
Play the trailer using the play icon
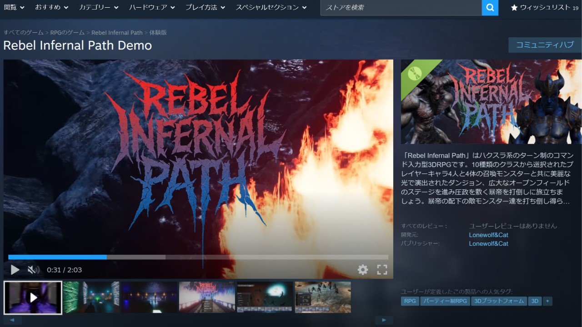pos(14,269)
